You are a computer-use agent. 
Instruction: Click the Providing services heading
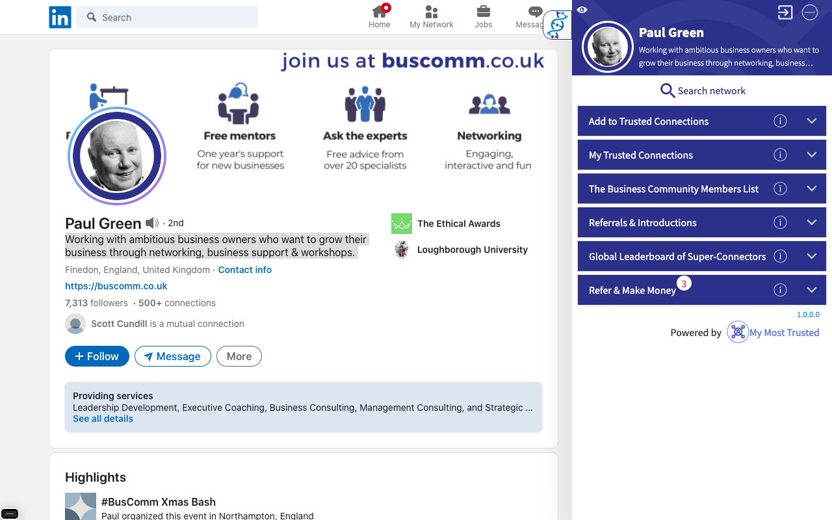click(113, 396)
